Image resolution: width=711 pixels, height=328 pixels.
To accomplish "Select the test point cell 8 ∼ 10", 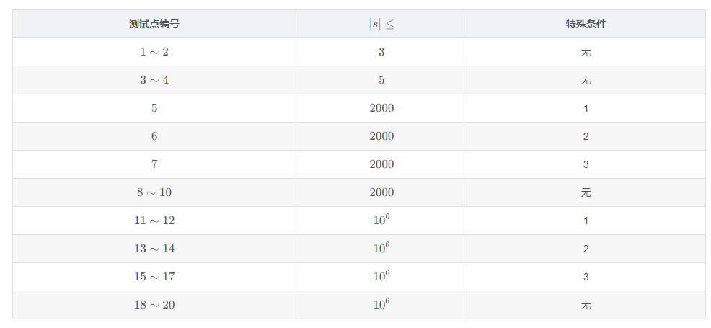I will [x=154, y=192].
